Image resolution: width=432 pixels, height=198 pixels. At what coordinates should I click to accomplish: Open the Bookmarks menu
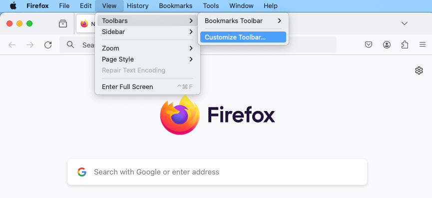point(176,6)
